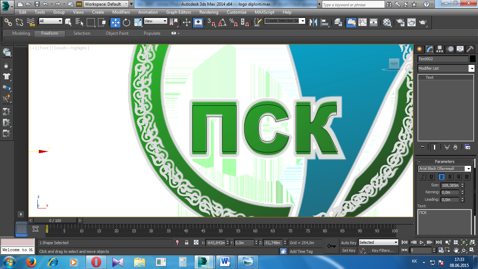
Task: Toggle Percent Snap button
Action: (234, 22)
